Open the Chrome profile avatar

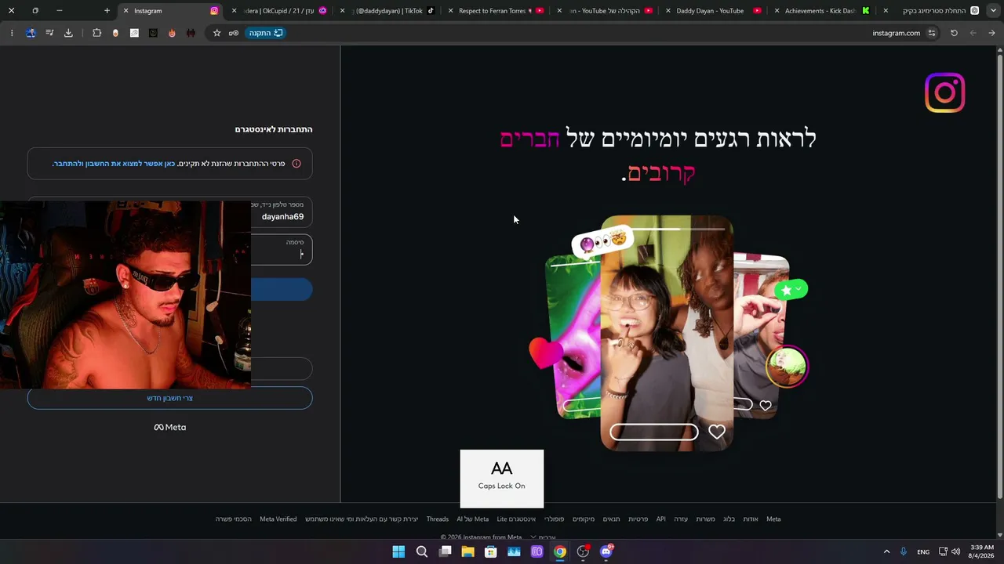31,33
